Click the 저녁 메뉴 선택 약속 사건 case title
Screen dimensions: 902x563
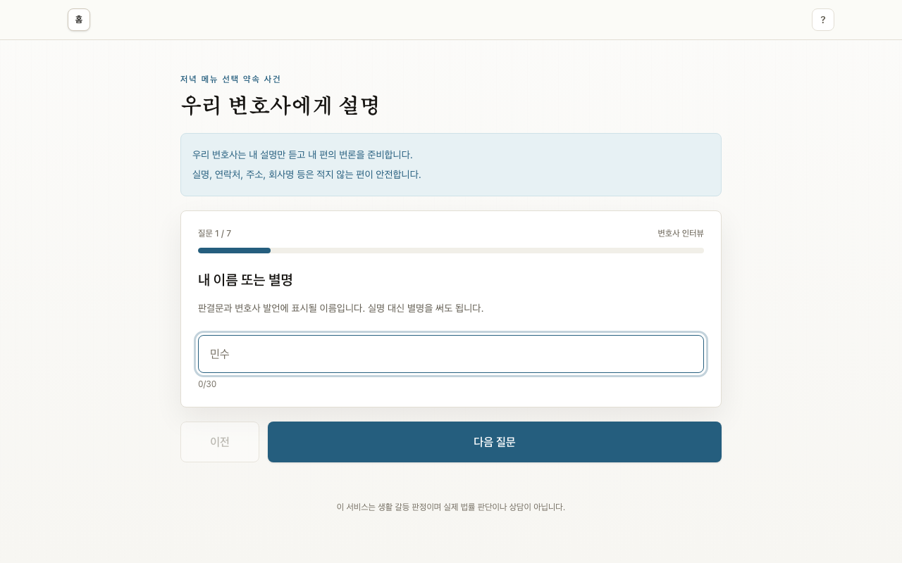[230, 79]
